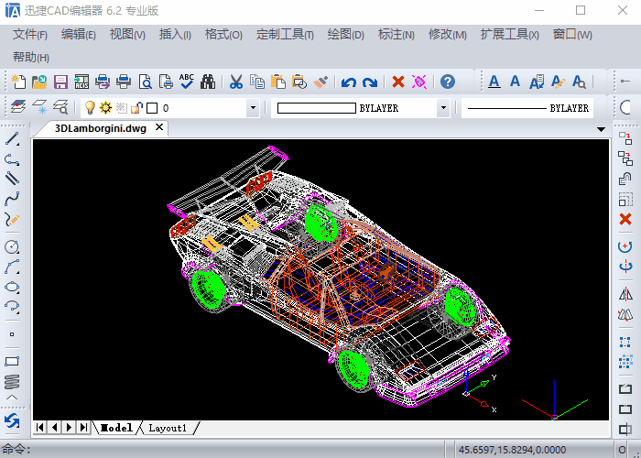Screen dimensions: 641x458
Task: Click the Cut scissors icon
Action: click(x=236, y=82)
